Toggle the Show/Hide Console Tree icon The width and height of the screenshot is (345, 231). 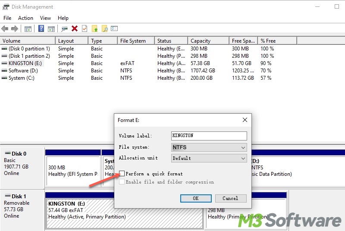(28, 29)
